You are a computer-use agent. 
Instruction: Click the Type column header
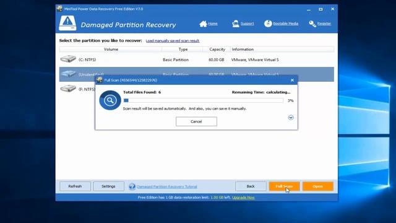tap(183, 50)
